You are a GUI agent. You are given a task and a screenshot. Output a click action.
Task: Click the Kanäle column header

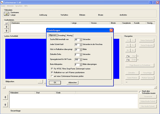pos(139,23)
